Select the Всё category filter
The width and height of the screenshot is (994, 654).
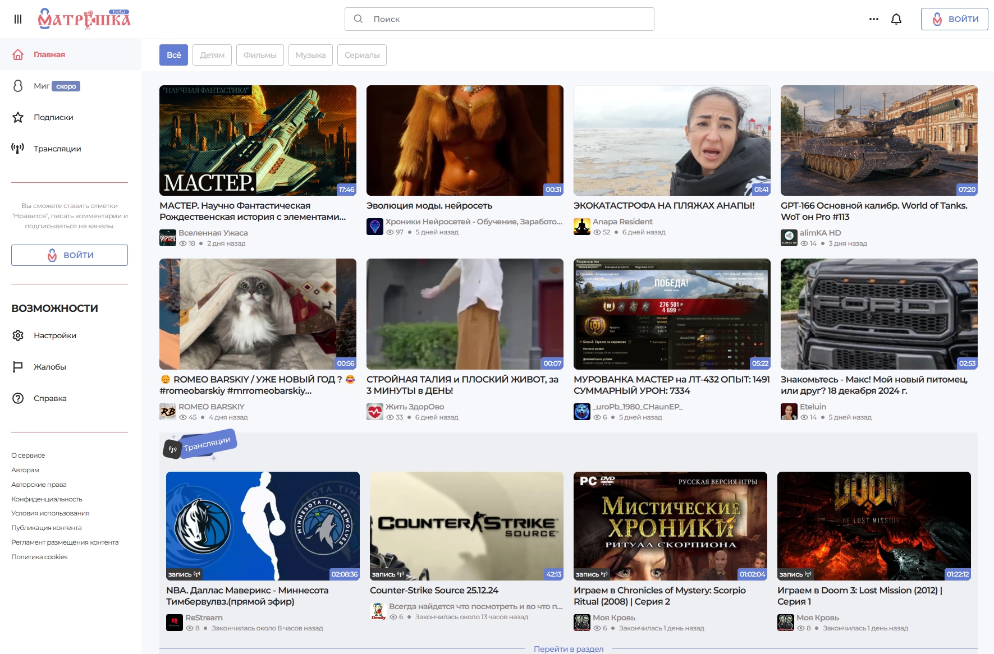point(173,55)
